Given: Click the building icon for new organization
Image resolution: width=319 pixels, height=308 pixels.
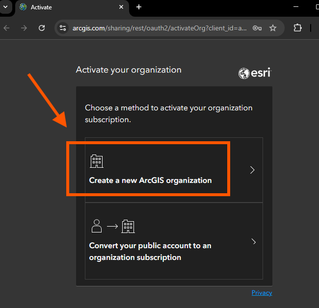Looking at the screenshot, I should pos(97,161).
